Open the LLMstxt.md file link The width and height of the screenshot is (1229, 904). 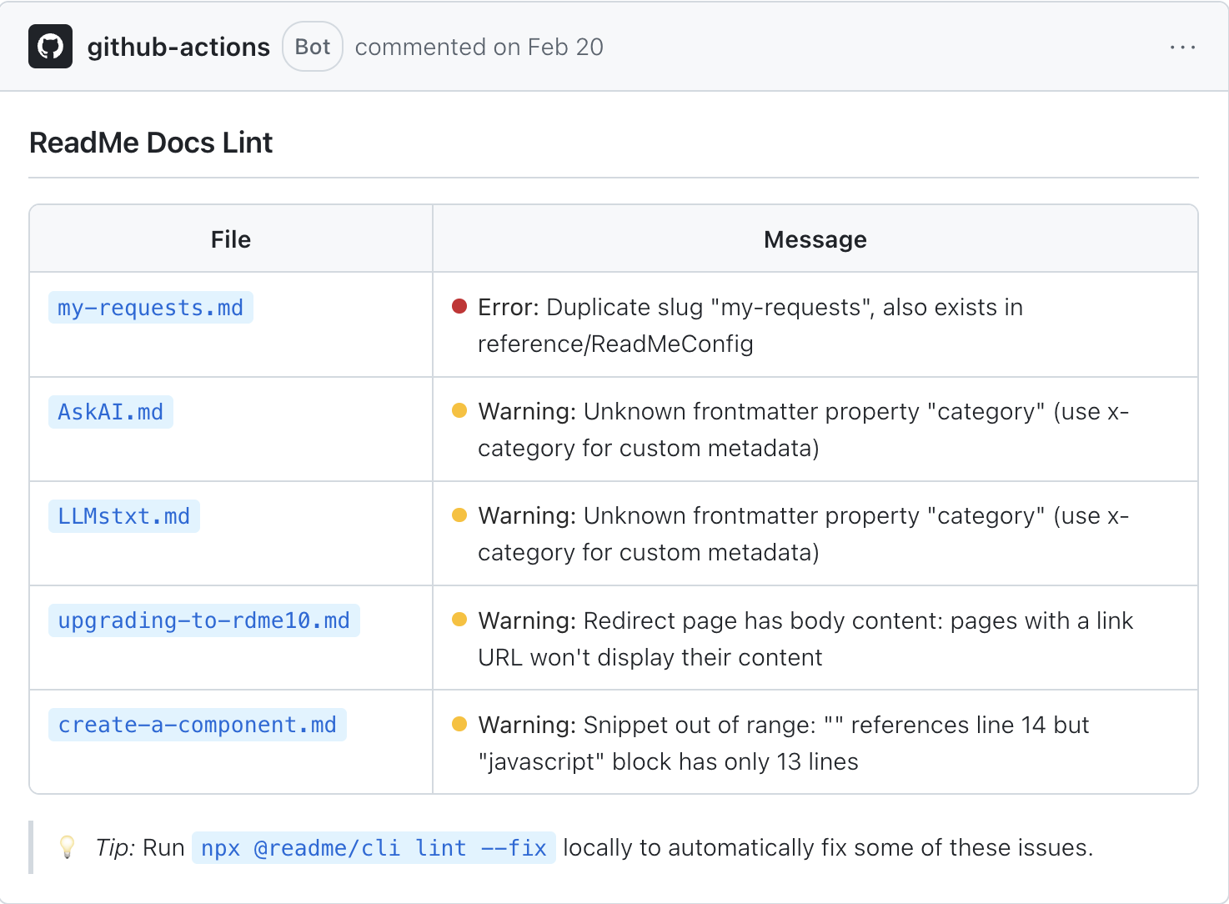[124, 516]
